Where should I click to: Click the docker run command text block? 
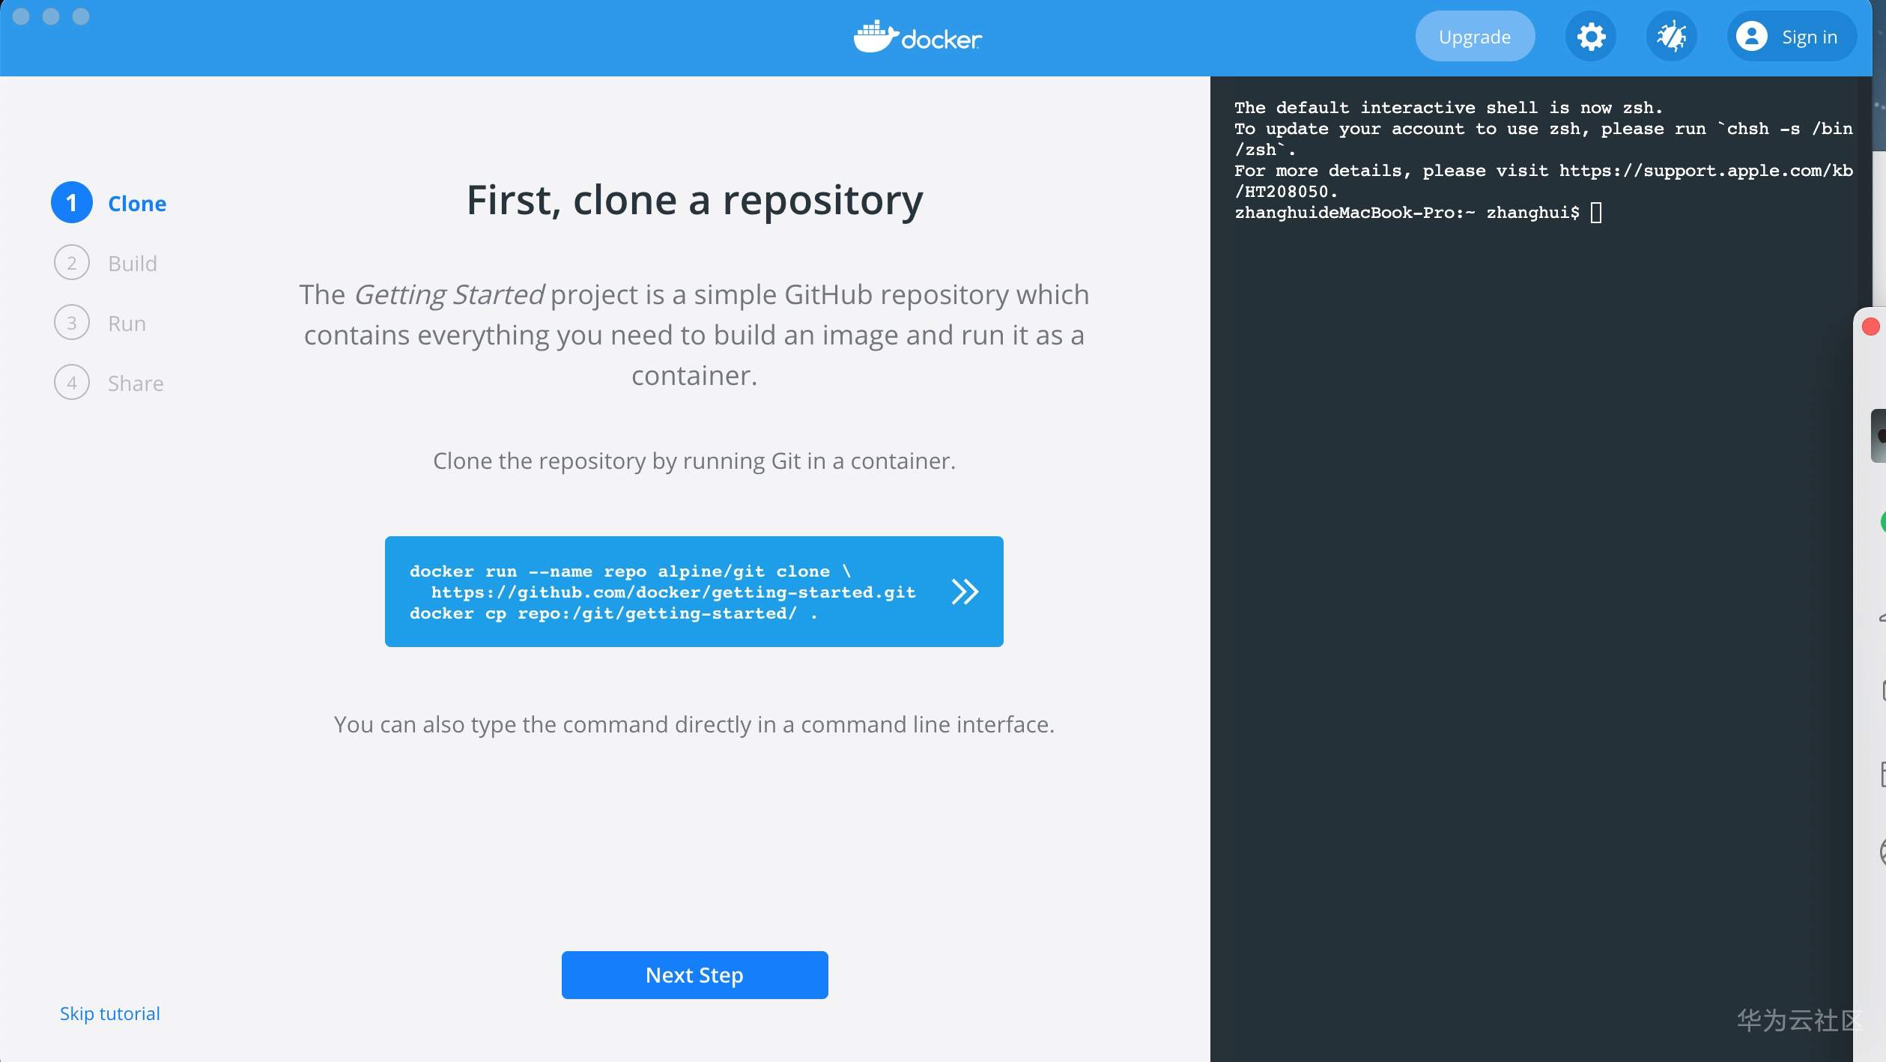point(662,592)
